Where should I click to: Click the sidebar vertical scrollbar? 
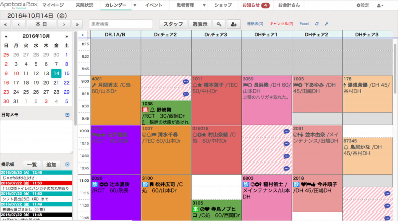(75, 79)
